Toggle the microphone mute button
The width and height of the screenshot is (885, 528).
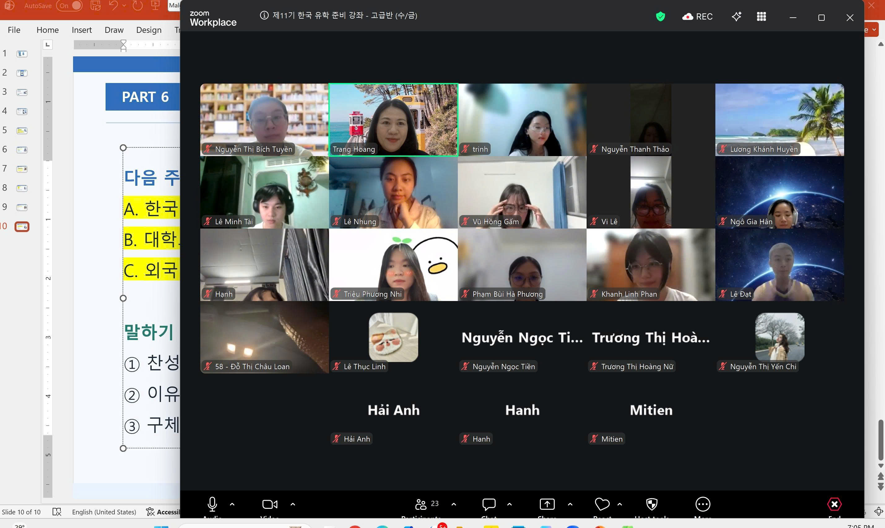[212, 504]
